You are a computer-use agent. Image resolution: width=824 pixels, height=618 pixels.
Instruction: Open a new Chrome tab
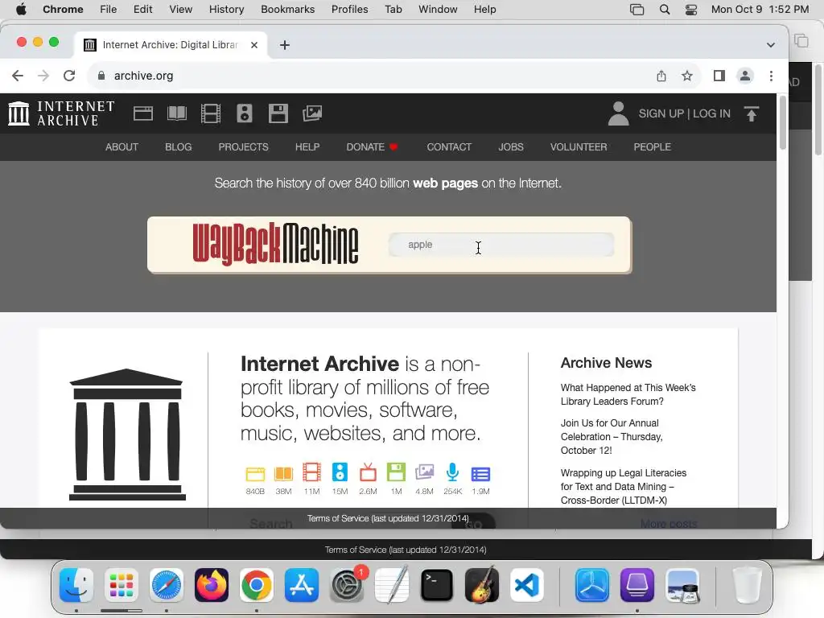tap(285, 45)
